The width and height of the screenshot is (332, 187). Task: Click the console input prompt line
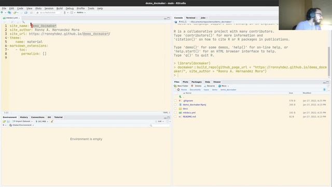(250, 75)
